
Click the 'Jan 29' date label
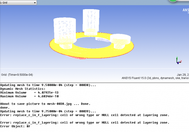[x=182, y=75]
